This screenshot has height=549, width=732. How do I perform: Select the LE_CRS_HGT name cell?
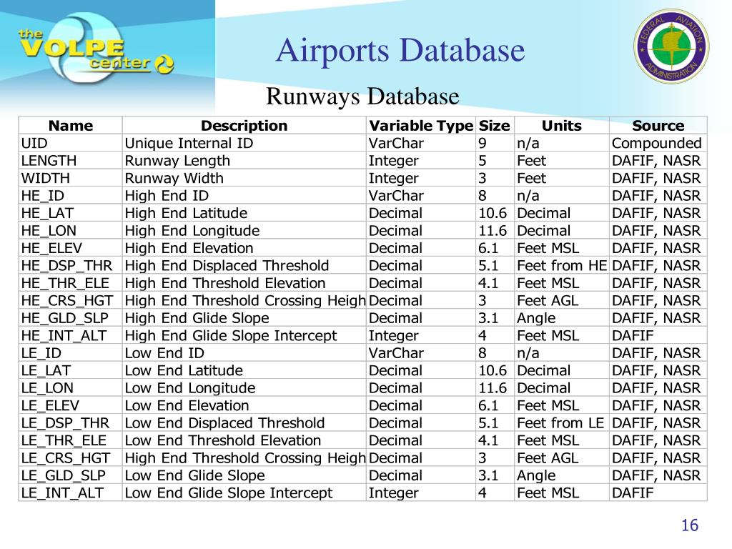[71, 458]
